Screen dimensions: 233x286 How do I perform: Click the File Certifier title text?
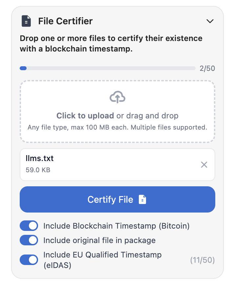(65, 21)
